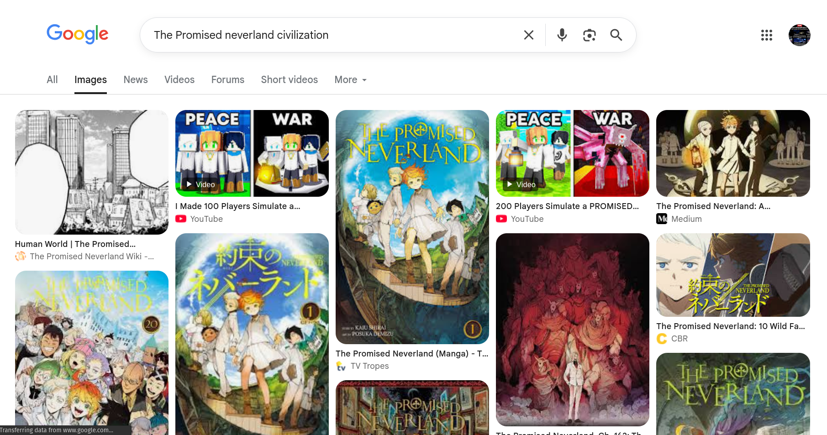827x435 pixels.
Task: Click the CBR source icon
Action: tap(662, 339)
